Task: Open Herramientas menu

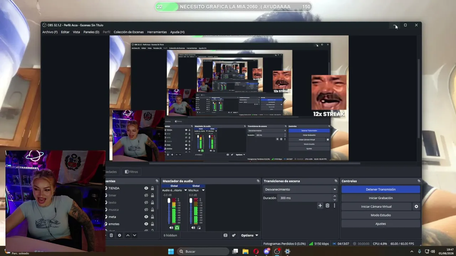Action: (157, 32)
